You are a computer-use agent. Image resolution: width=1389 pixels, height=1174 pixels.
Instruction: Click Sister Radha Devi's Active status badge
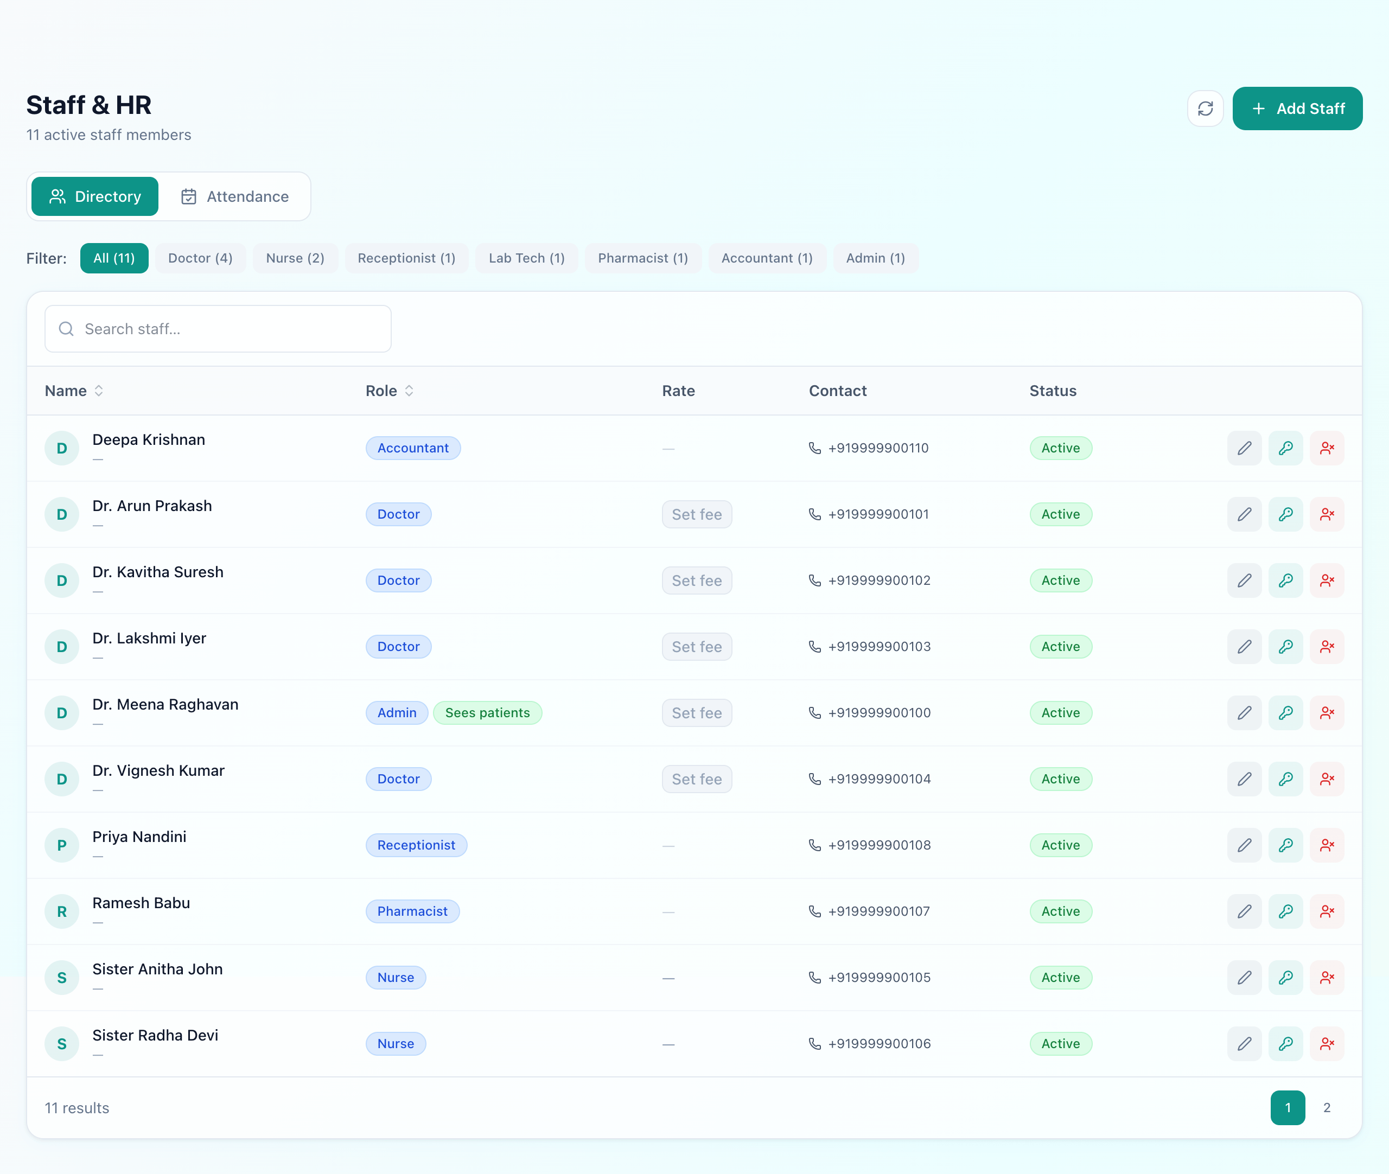tap(1060, 1044)
